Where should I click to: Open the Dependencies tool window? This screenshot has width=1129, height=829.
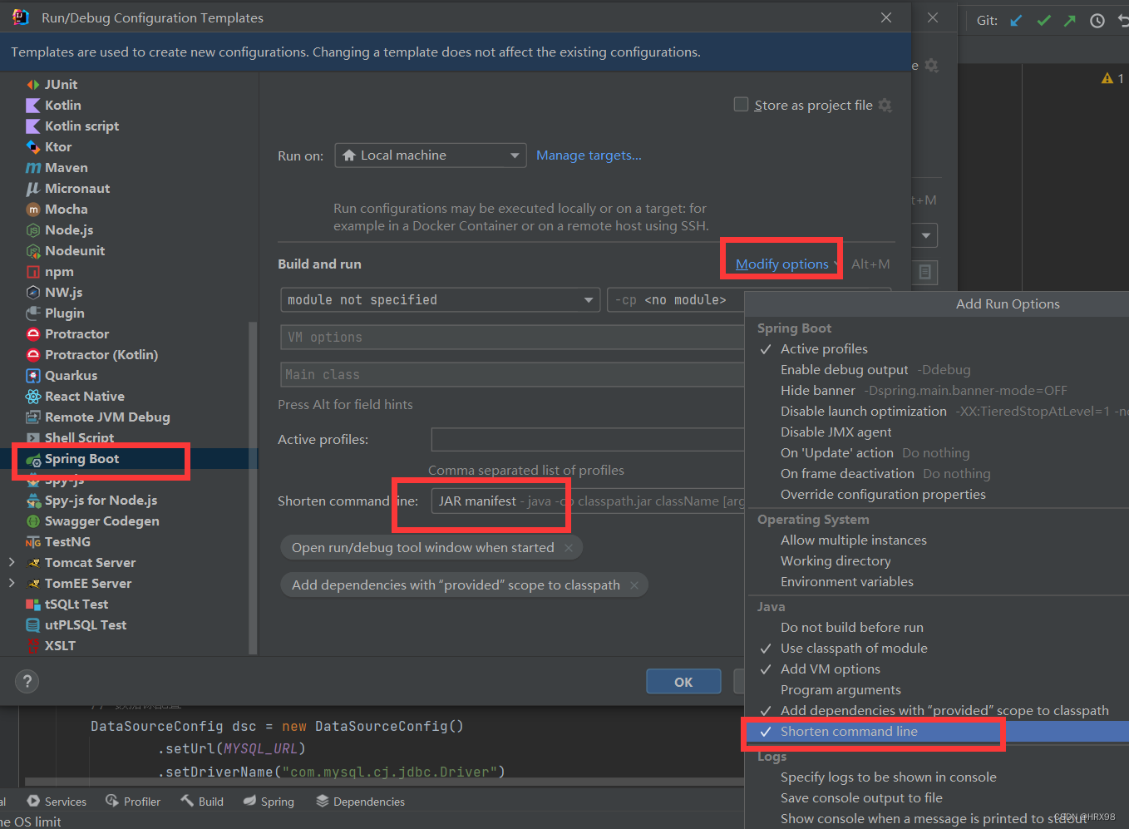click(x=360, y=802)
